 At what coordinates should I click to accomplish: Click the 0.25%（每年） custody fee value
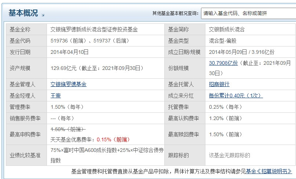point(226,107)
